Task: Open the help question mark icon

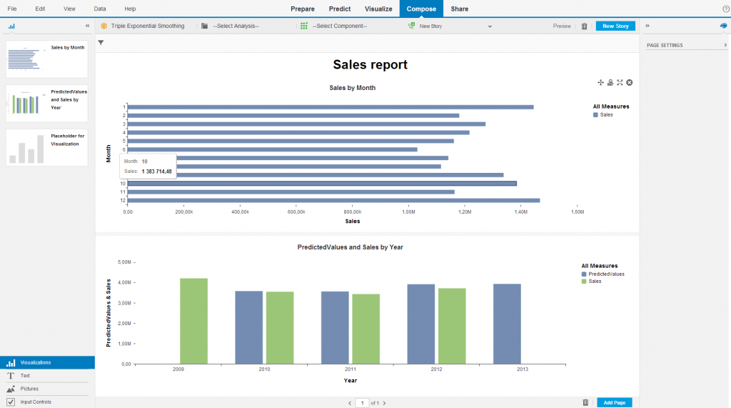Action: pos(726,9)
